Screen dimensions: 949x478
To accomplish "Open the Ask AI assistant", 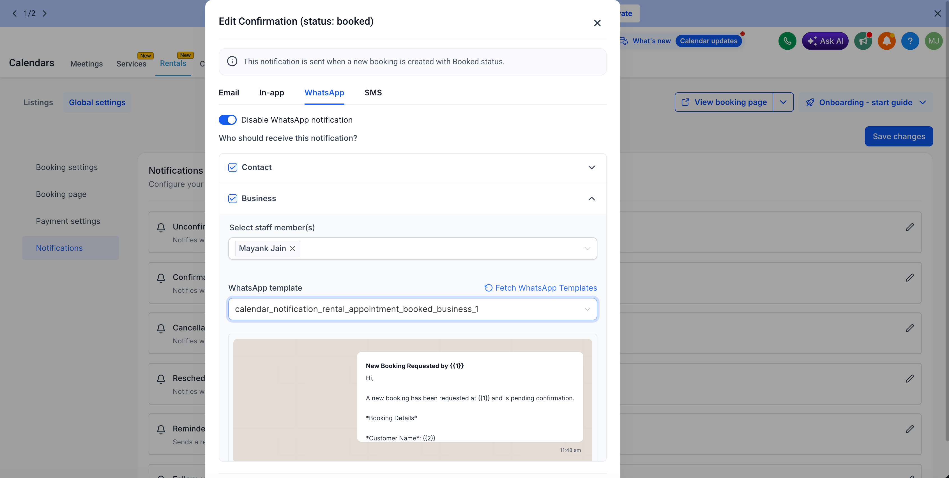I will click(825, 41).
